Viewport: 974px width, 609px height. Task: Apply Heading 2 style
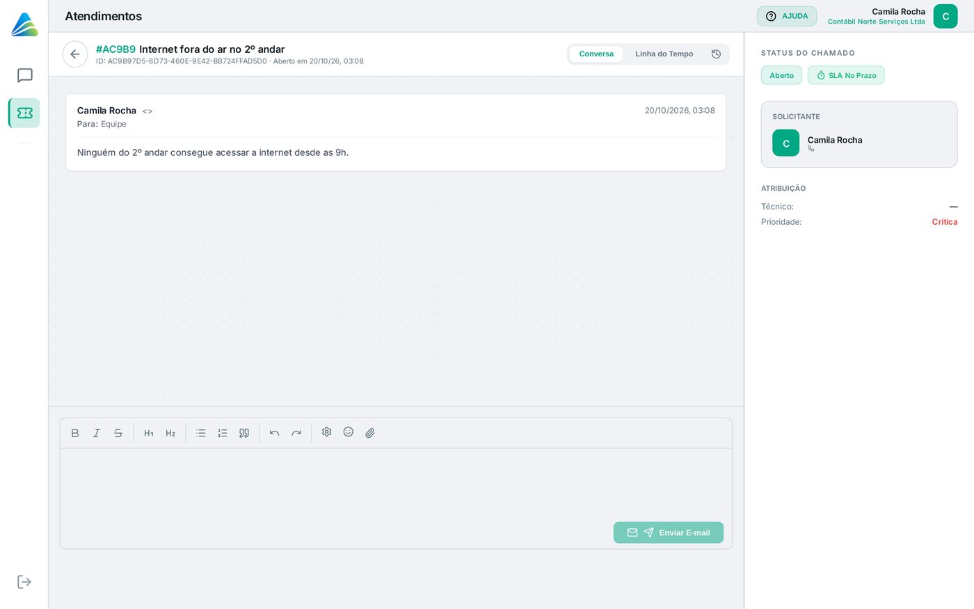pyautogui.click(x=170, y=433)
